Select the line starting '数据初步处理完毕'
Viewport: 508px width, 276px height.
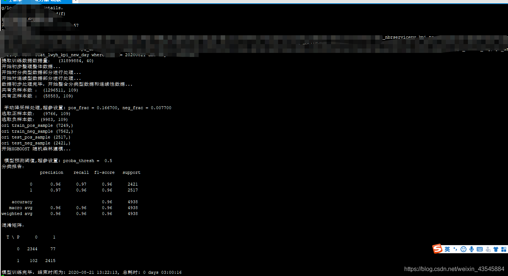pyautogui.click(x=67, y=84)
